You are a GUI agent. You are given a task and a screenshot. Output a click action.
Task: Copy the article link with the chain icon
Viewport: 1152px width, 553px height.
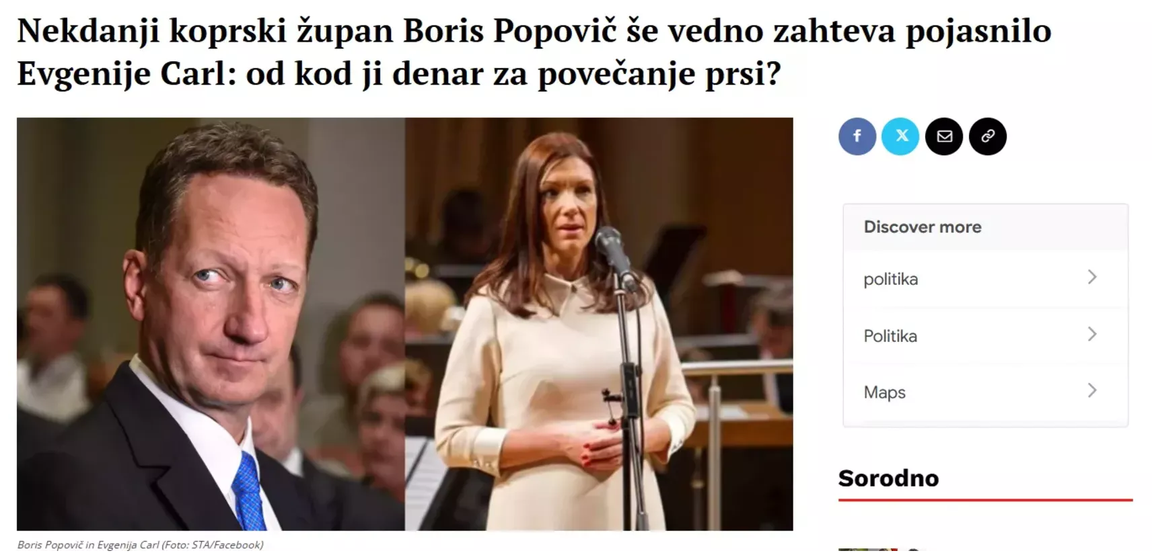pos(988,136)
